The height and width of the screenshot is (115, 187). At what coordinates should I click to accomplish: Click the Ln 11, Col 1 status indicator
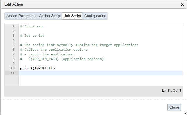(172, 90)
